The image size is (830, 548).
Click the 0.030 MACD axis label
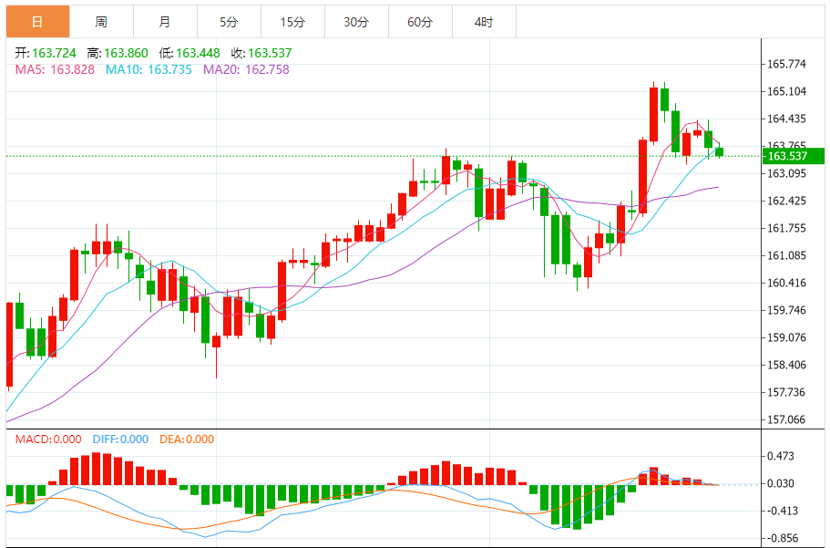[781, 483]
